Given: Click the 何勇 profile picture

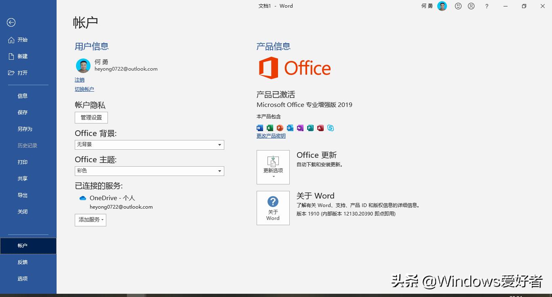Looking at the screenshot, I should pyautogui.click(x=83, y=65).
